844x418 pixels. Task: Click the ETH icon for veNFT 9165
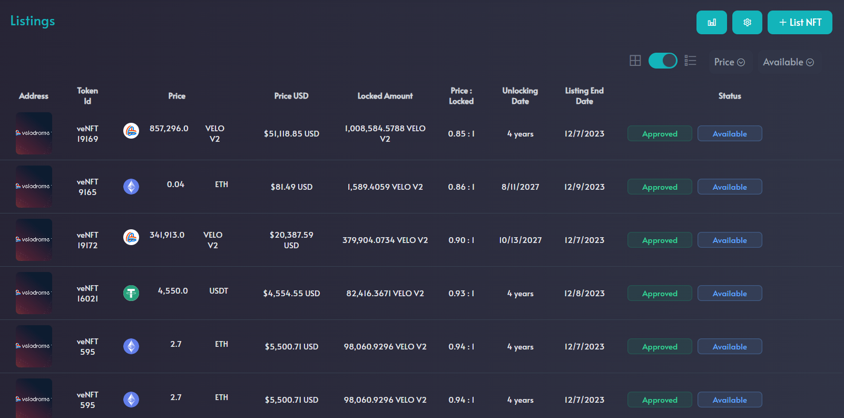pyautogui.click(x=131, y=187)
